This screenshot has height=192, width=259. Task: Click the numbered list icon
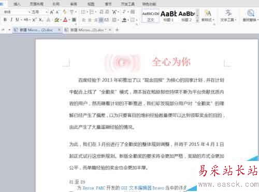pyautogui.click(x=92, y=12)
